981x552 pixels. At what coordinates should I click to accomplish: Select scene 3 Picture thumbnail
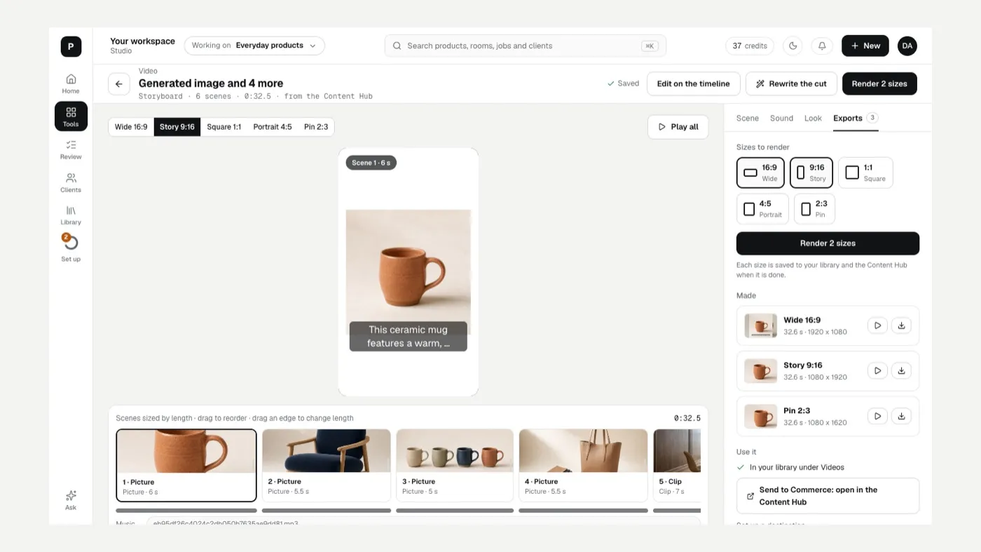455,465
